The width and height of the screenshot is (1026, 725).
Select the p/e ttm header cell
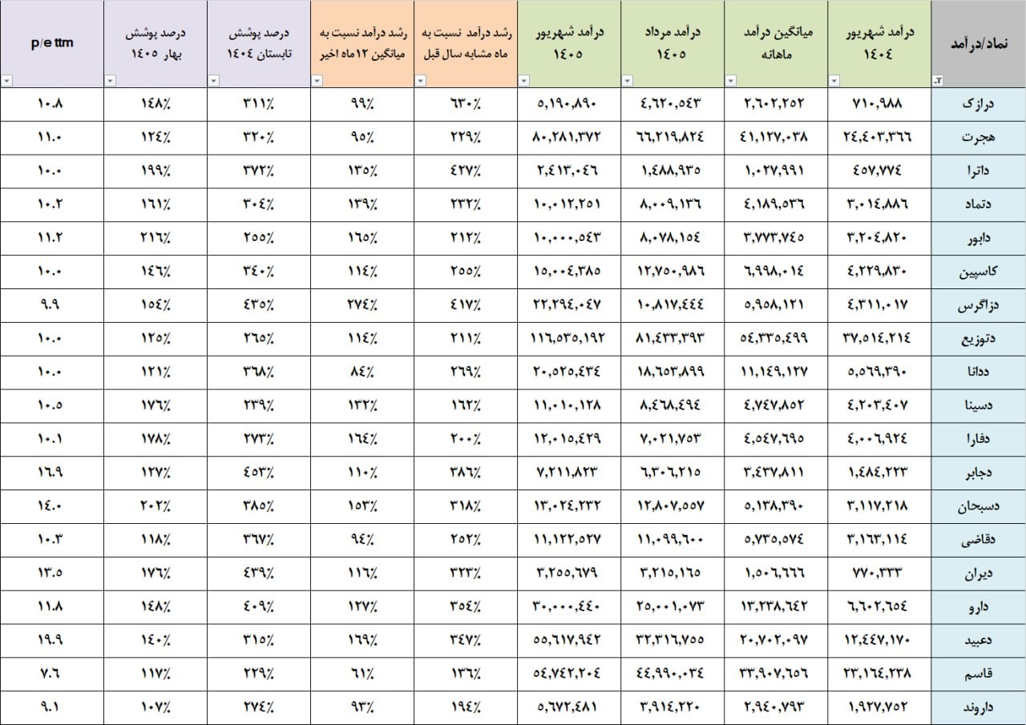52,44
